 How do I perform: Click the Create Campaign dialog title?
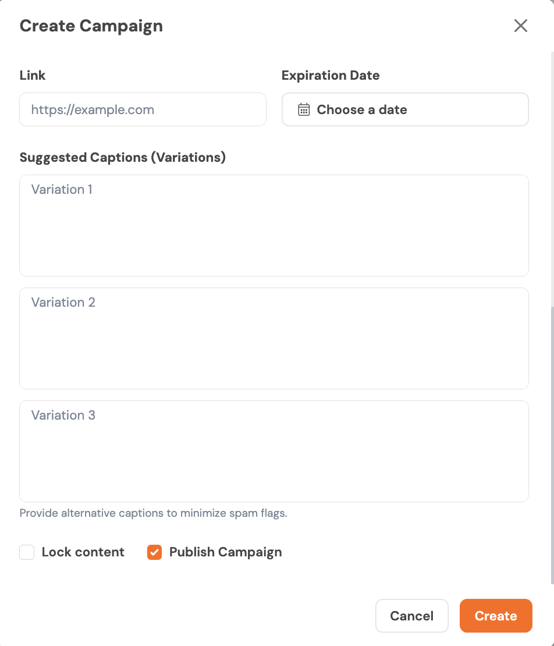click(x=91, y=26)
